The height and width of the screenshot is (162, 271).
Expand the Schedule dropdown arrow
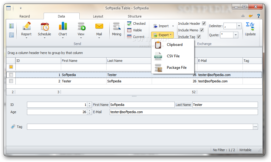point(45,38)
